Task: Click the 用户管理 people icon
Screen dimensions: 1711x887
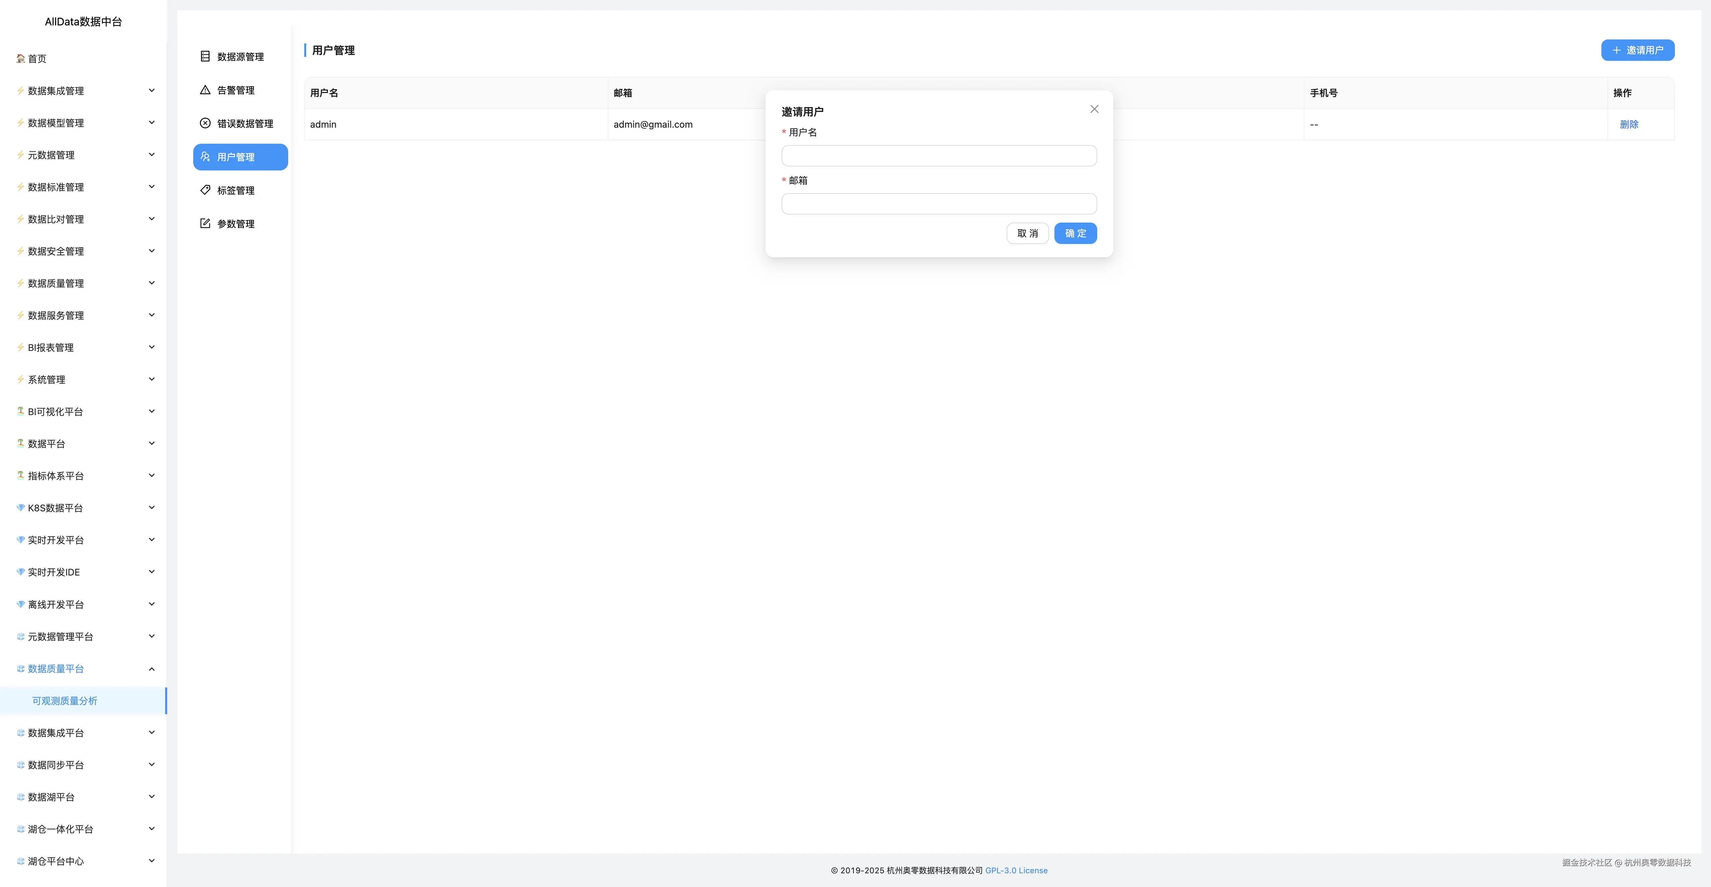Action: 205,157
